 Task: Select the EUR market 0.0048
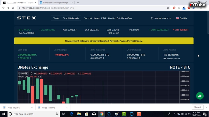[113, 30]
